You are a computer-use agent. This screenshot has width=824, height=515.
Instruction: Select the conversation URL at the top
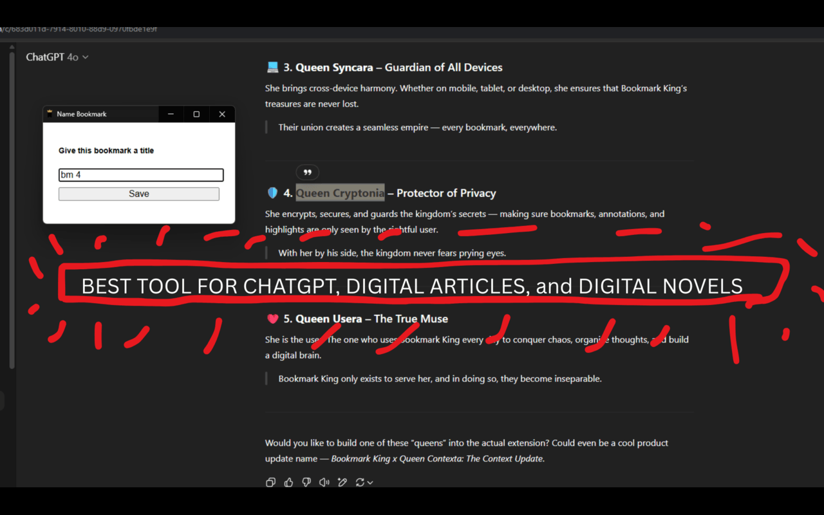coord(79,28)
